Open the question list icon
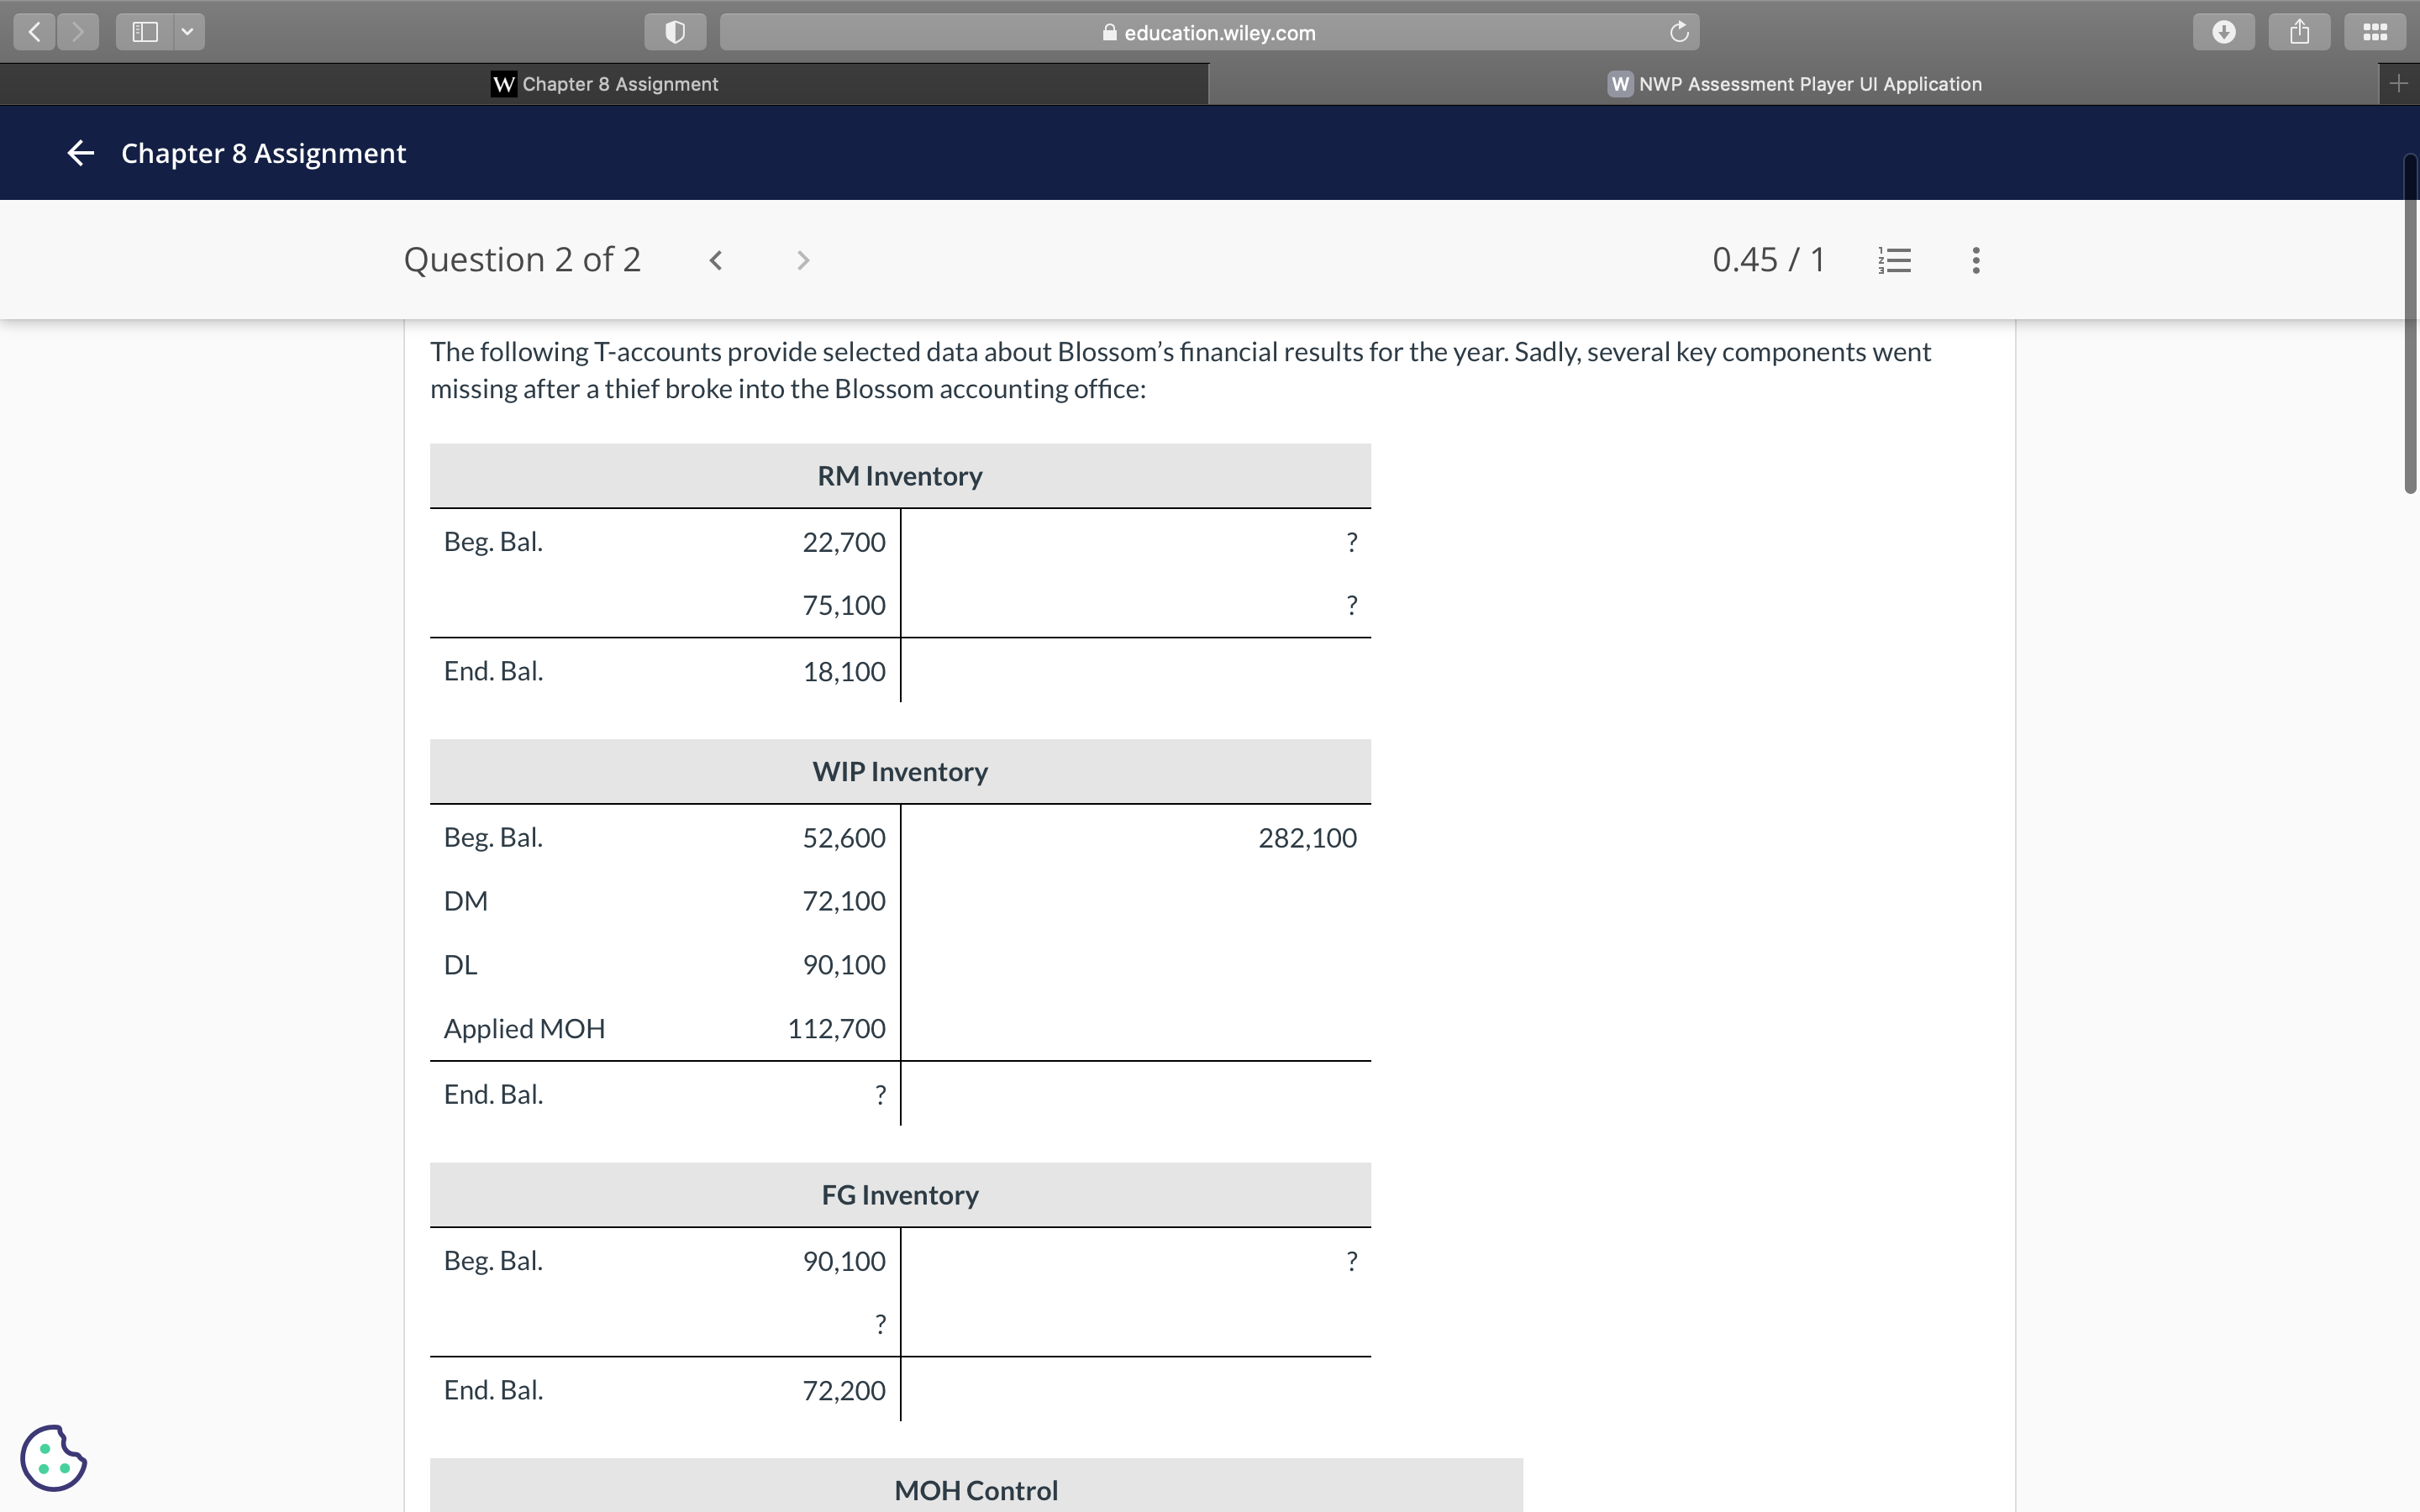Image resolution: width=2420 pixels, height=1512 pixels. [x=1894, y=261]
